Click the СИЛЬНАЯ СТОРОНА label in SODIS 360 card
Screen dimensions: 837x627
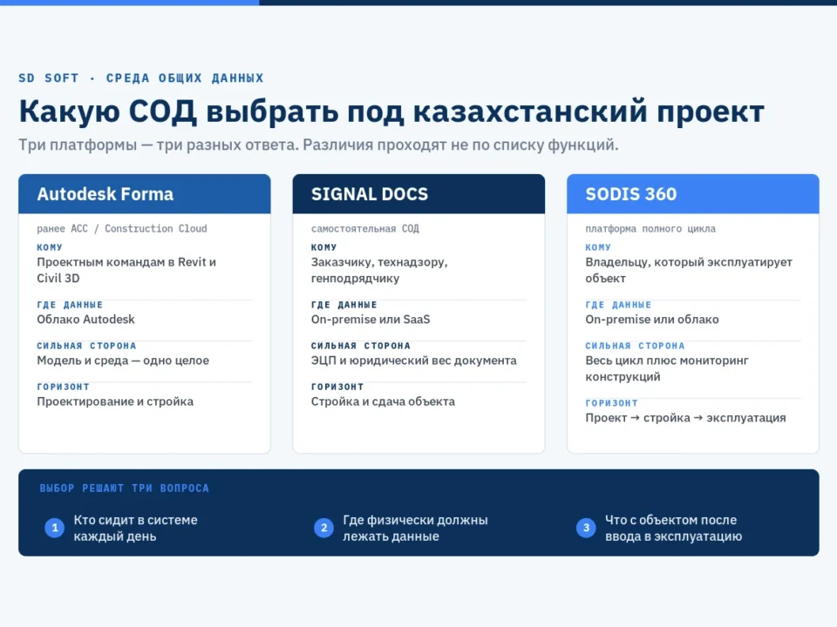tap(635, 346)
